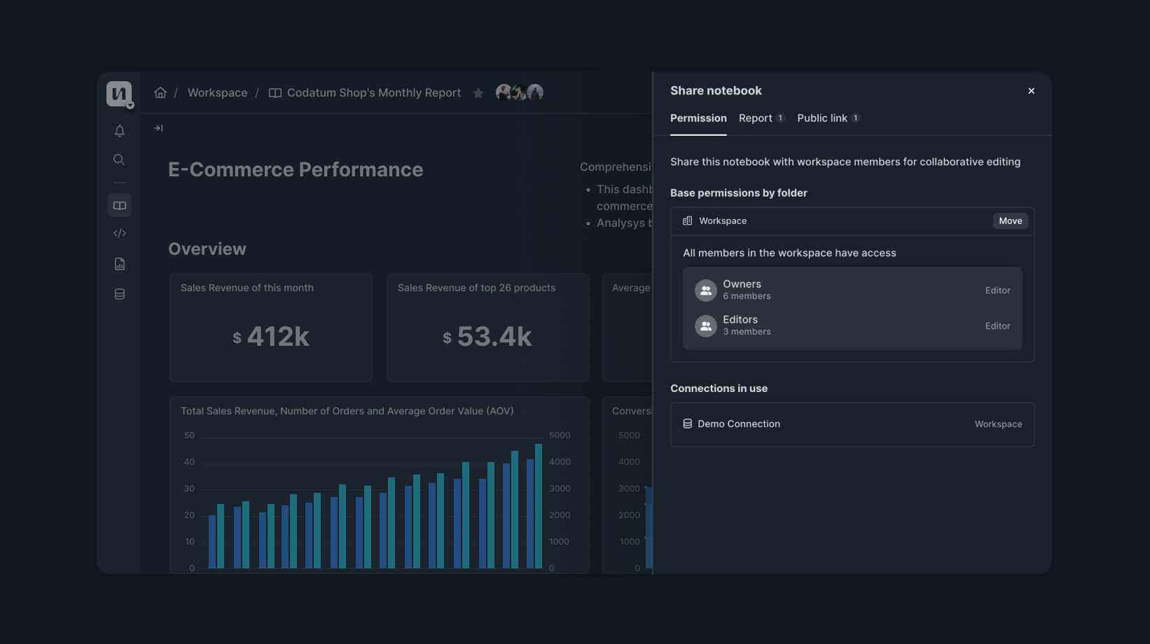Click the Workspace label on Demo Connection

[x=998, y=424]
